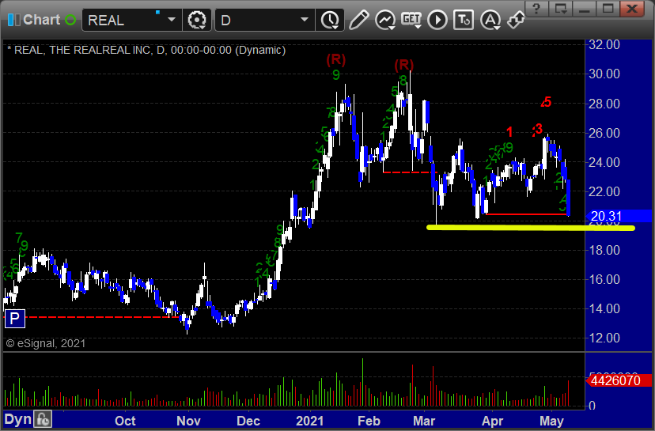Image resolution: width=655 pixels, height=431 pixels.
Task: Open the window options dropdown icon
Action: click(x=561, y=9)
